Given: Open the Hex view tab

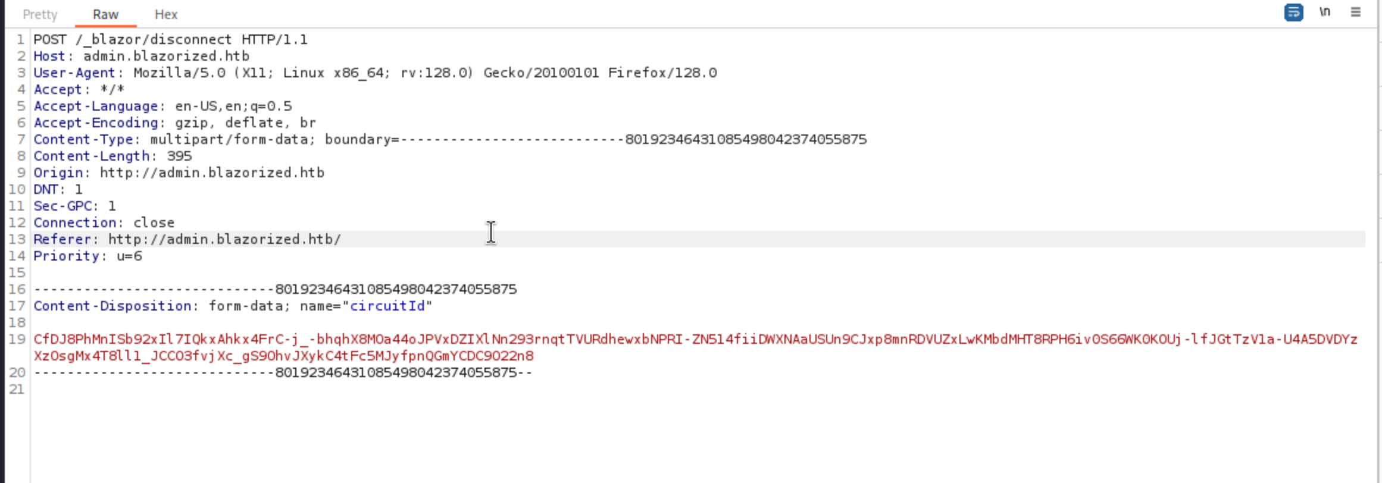Looking at the screenshot, I should pos(166,14).
